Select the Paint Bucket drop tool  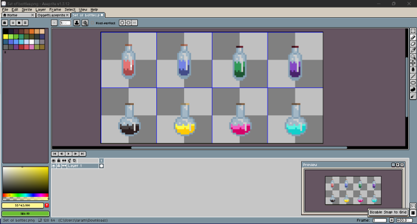413,69
